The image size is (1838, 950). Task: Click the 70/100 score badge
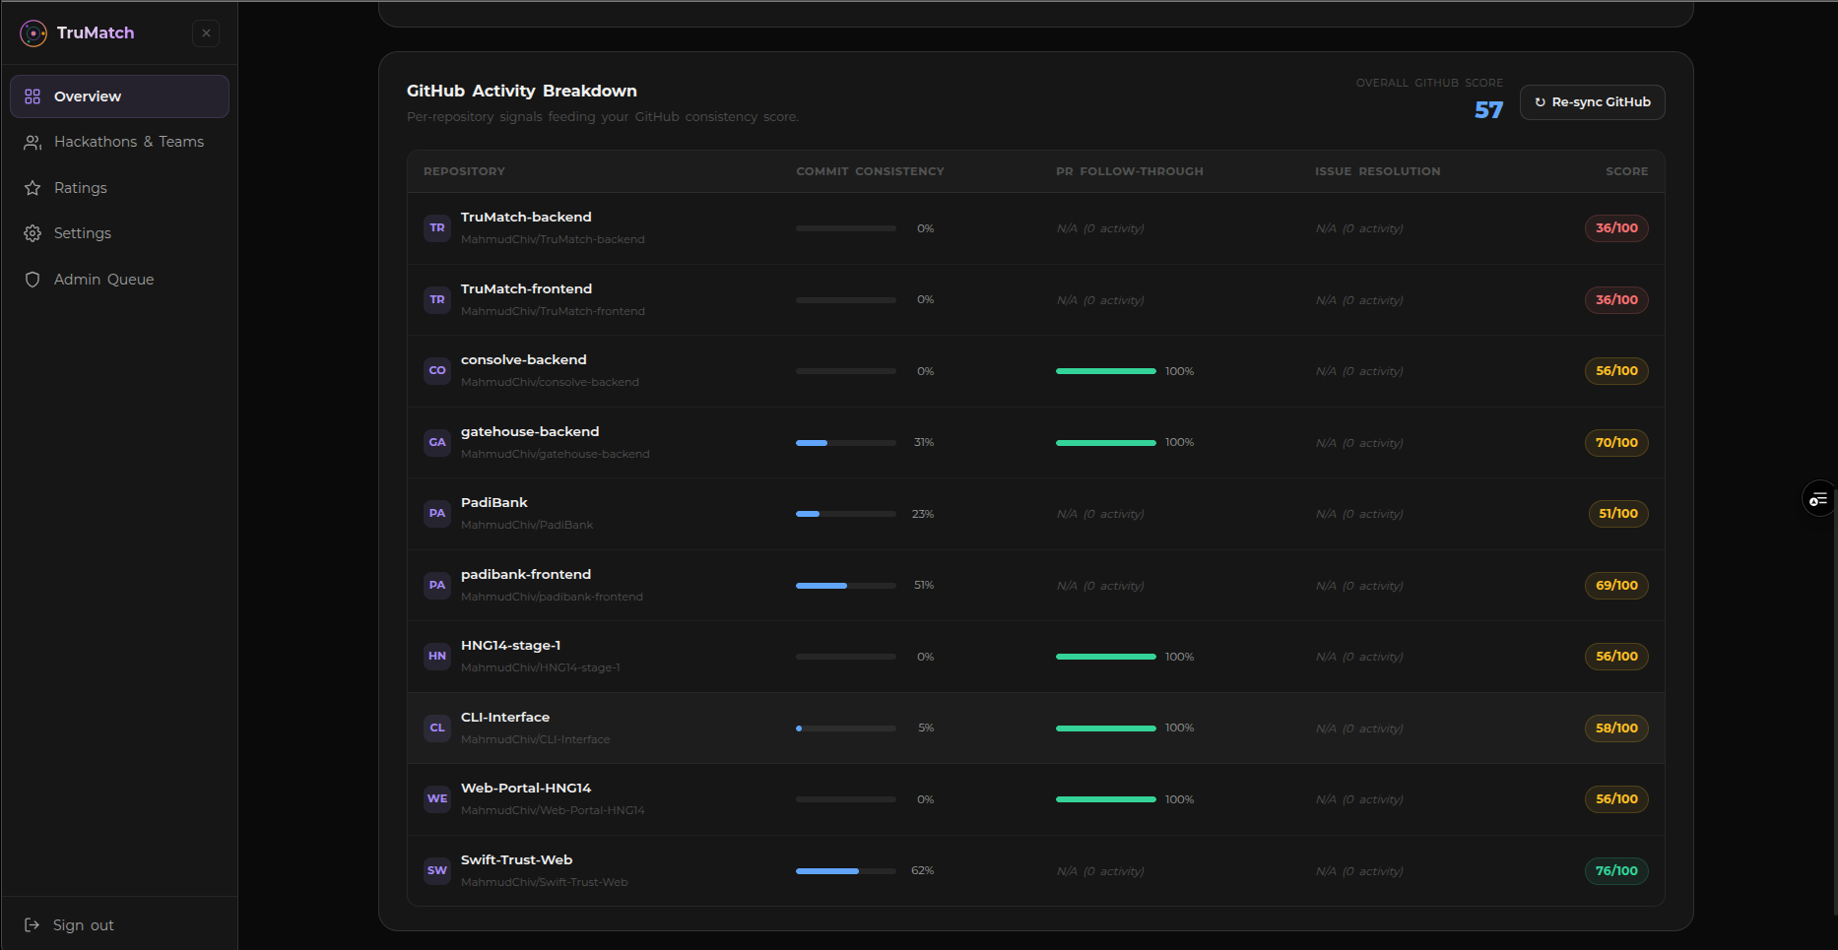pos(1616,443)
